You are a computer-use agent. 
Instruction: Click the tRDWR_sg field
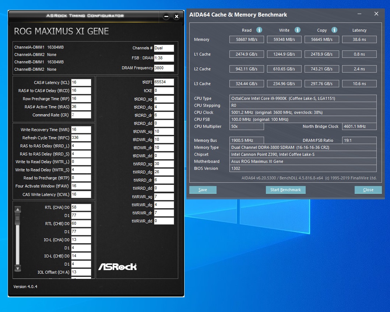164,132
